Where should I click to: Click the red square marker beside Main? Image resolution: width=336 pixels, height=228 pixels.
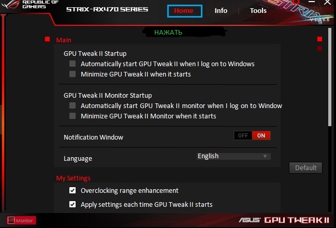(47, 39)
